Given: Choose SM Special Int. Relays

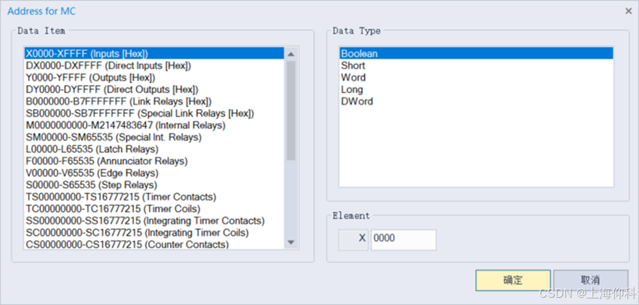Looking at the screenshot, I should pyautogui.click(x=113, y=137).
